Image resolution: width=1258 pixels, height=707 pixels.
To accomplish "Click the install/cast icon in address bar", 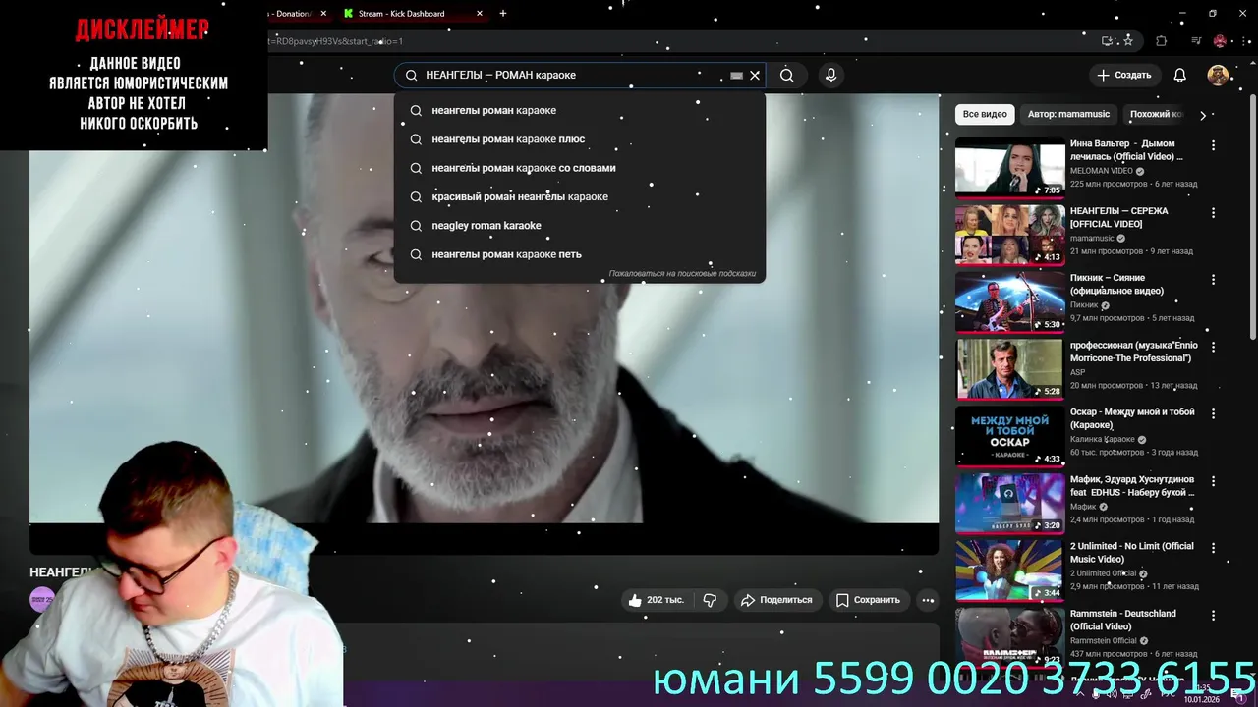I will [x=1108, y=41].
